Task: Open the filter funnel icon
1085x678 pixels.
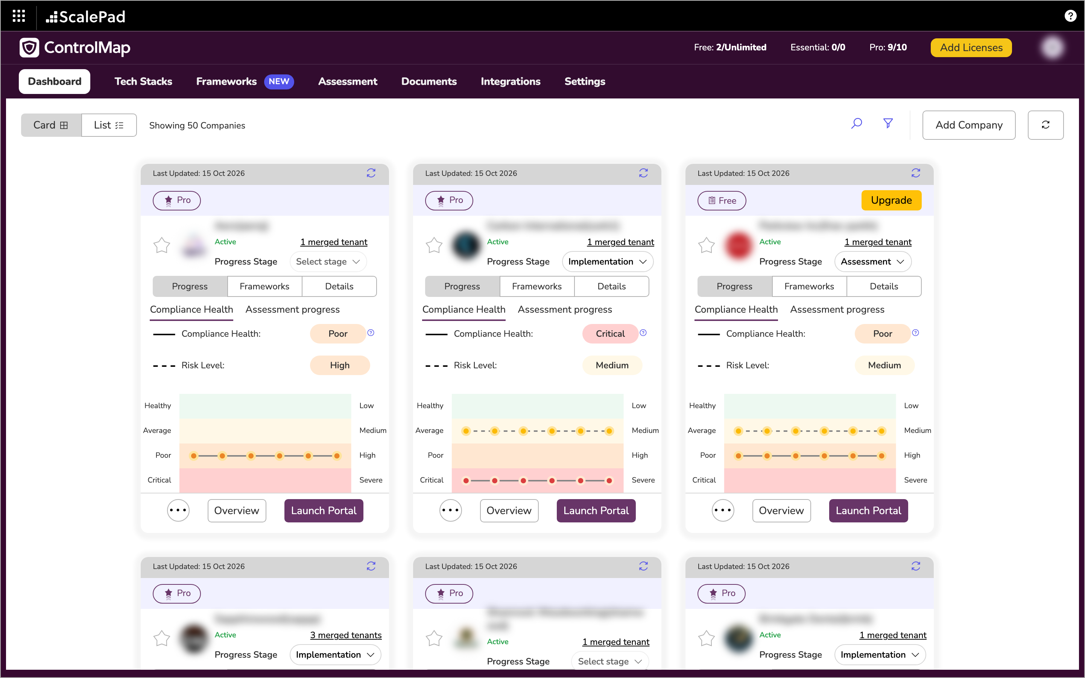Action: click(x=887, y=123)
